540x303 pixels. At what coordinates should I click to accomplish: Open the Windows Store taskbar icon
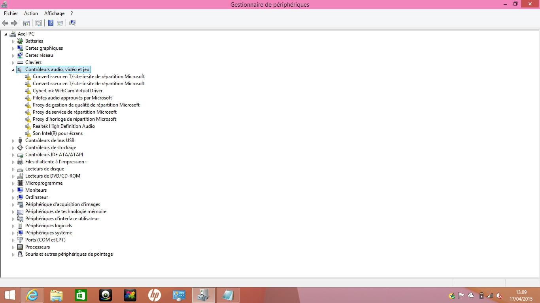[x=81, y=295]
